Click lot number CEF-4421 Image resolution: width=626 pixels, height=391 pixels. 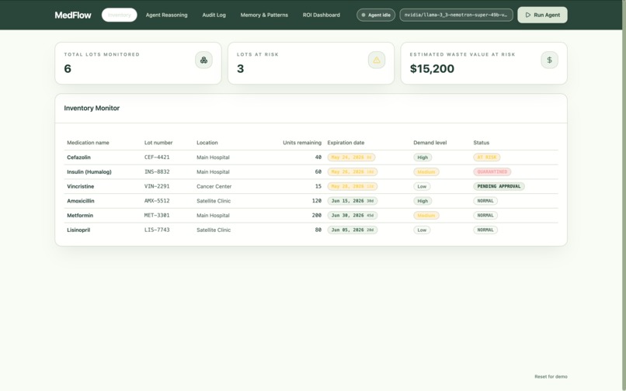click(157, 157)
